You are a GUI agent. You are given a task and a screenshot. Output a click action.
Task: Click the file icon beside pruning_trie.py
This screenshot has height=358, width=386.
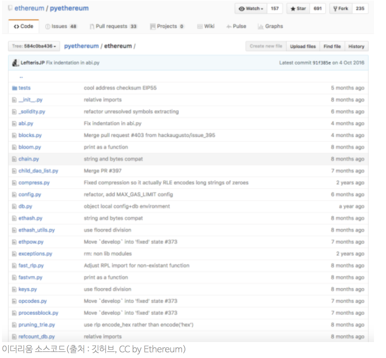pyautogui.click(x=14, y=325)
